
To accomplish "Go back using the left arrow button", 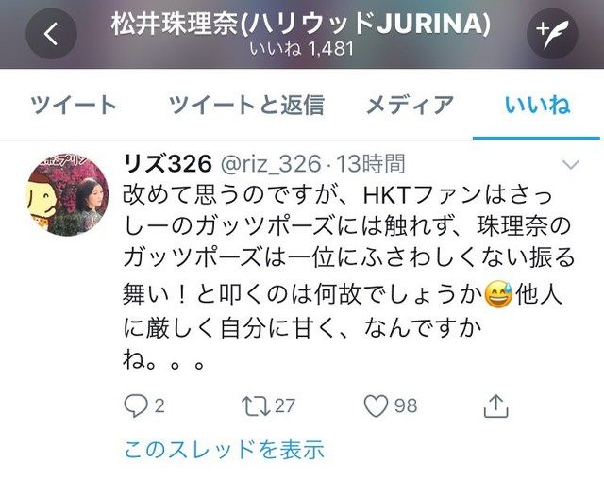I will pos(51,33).
